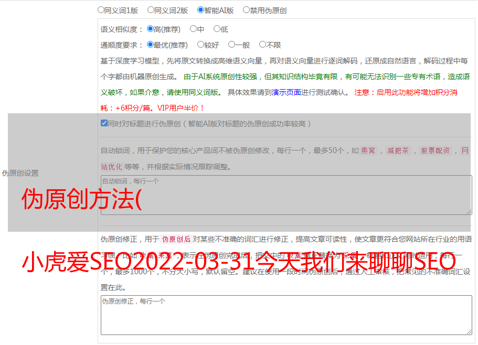Set 语义相似度 to 中

[193, 29]
